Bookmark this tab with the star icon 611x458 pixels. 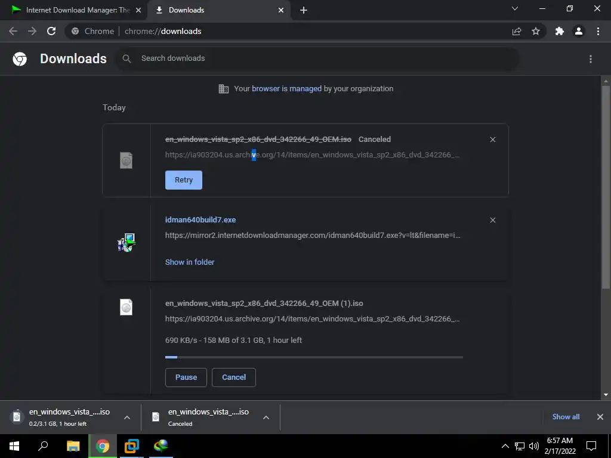(x=536, y=31)
